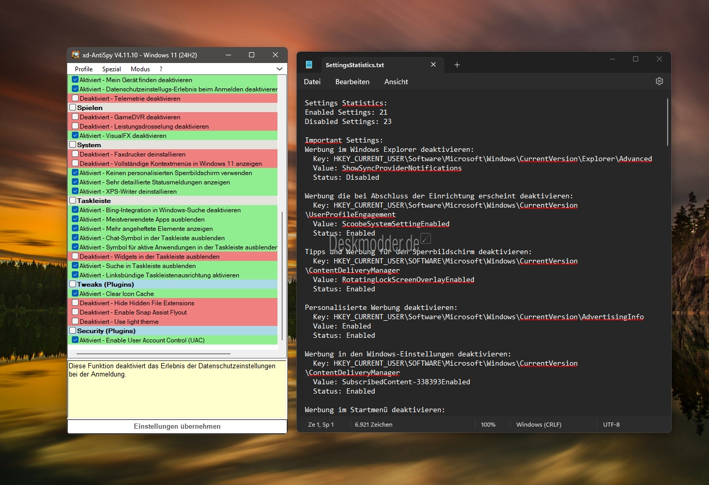
Task: Select row Keinen personalisierten Sperrbildschirm verwenden
Action: (x=173, y=173)
